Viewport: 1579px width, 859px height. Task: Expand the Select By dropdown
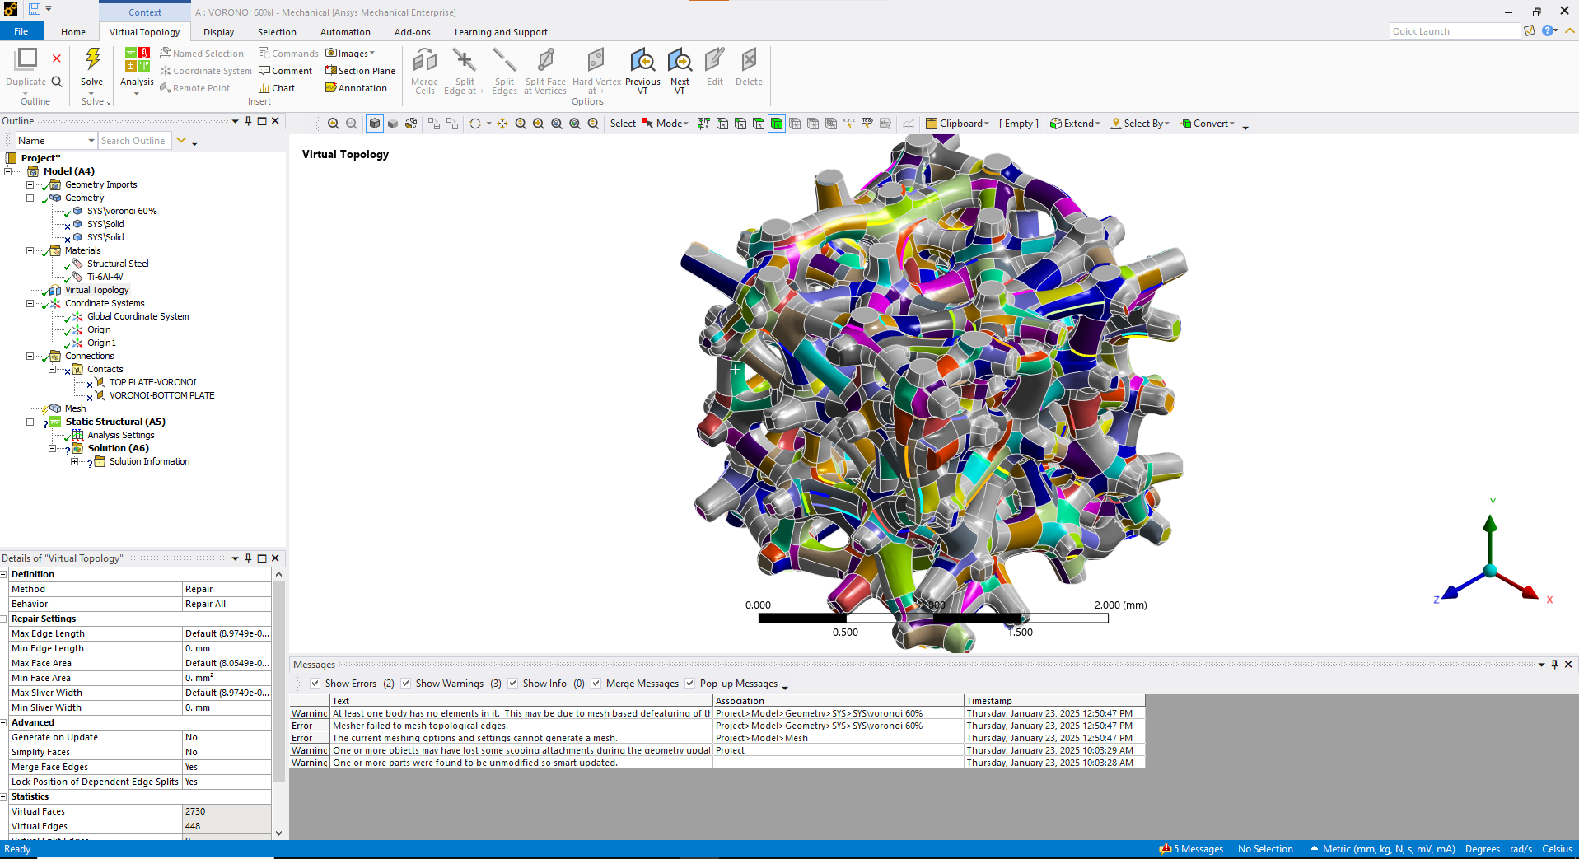point(1140,124)
